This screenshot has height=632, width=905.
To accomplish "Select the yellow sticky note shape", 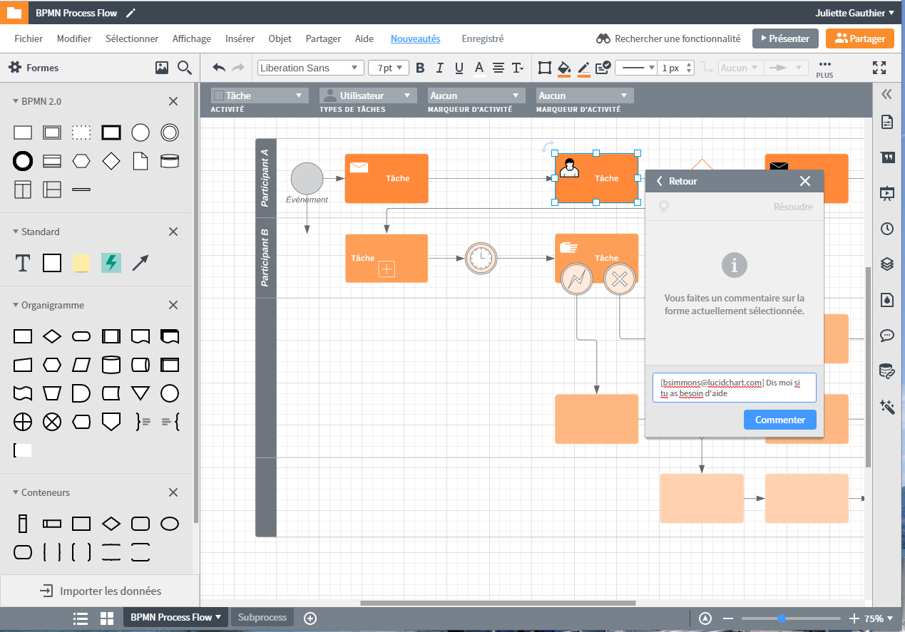I will coord(81,263).
